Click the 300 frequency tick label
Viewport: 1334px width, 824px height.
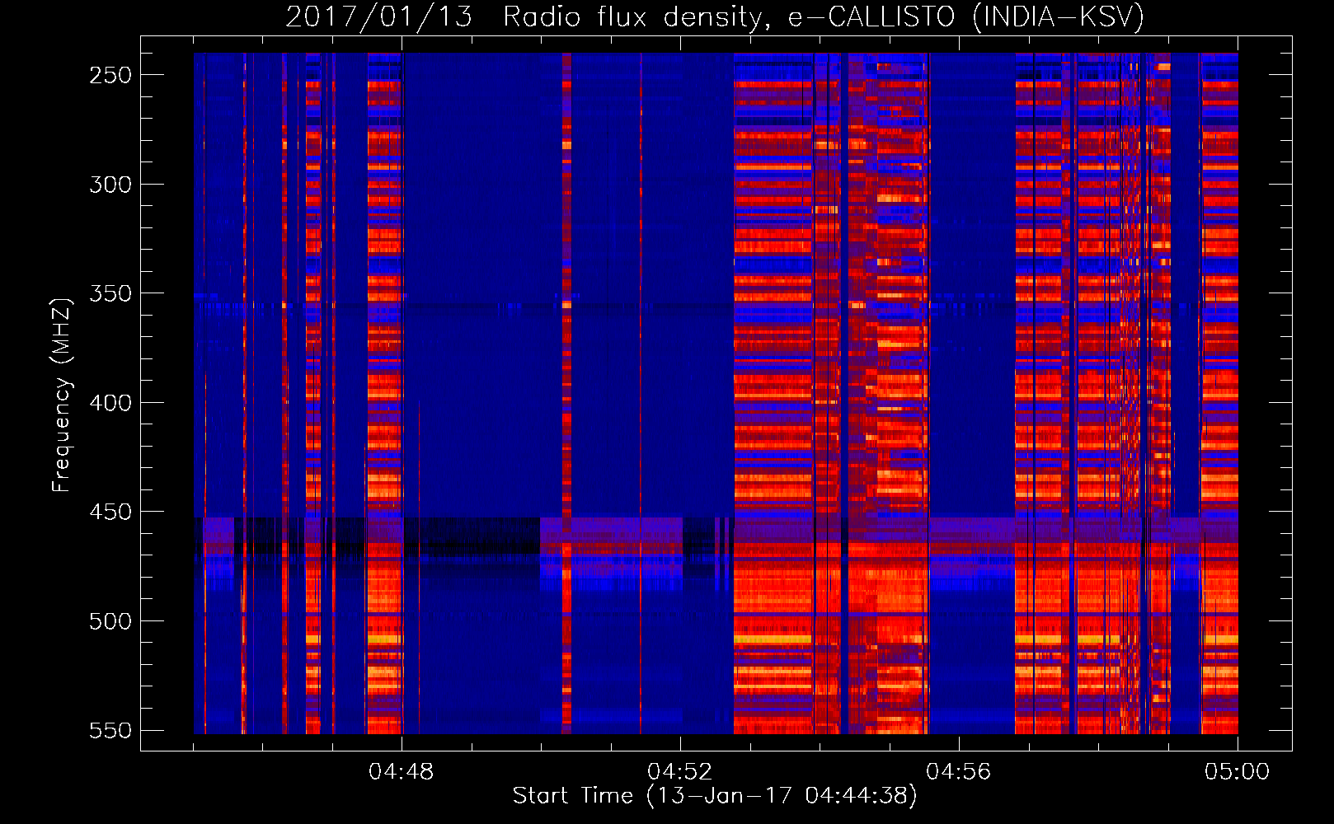point(110,185)
